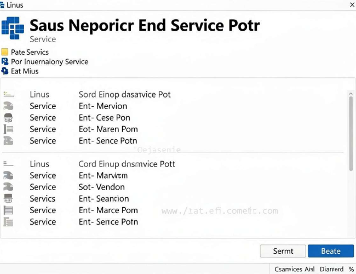Screen dimensions: 356x274
Task: Click icon beside Ent- Mervion row
Action: 8,106
